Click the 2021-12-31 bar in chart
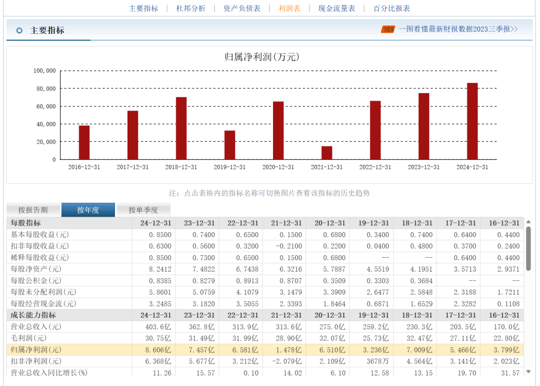Screen dimensions: 540x386 click(326, 153)
